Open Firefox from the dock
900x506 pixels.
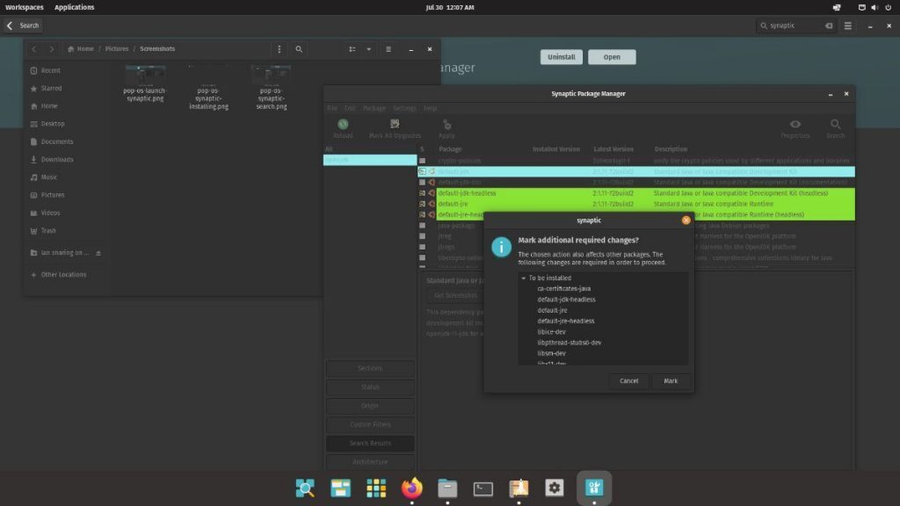point(411,488)
